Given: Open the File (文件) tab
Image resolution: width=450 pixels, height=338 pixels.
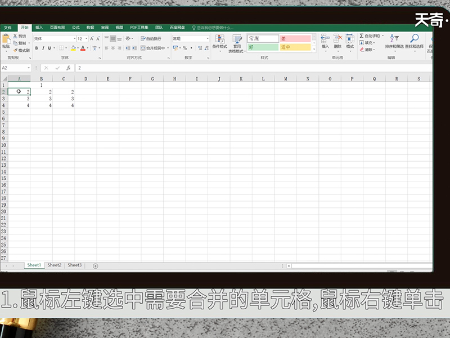Looking at the screenshot, I should pyautogui.click(x=8, y=28).
